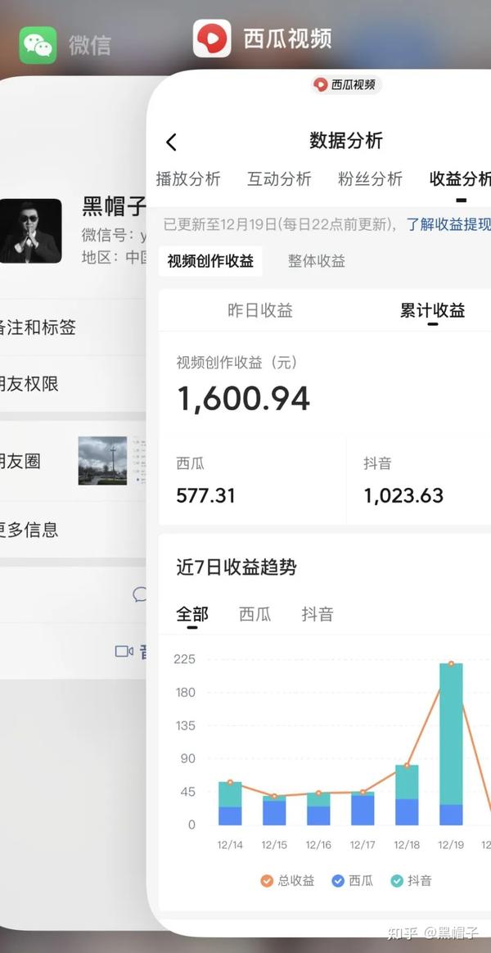Tap the Moments photo thumbnail in WeChat
This screenshot has width=491, height=953.
(x=102, y=461)
